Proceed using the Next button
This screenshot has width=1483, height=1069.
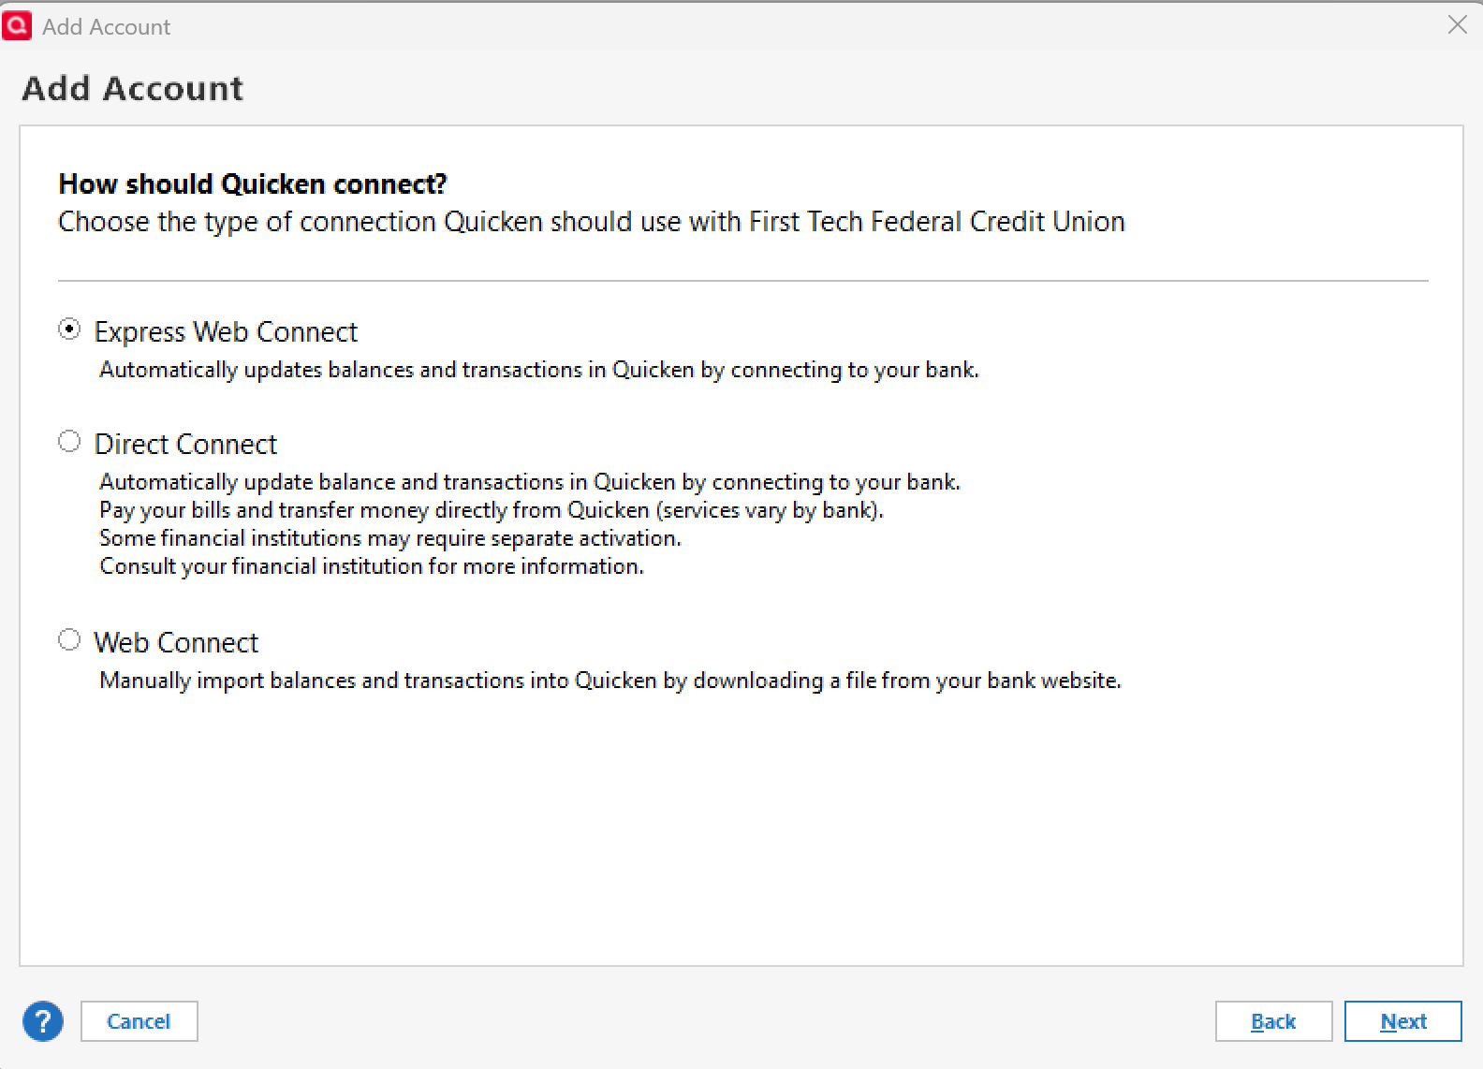tap(1402, 1021)
